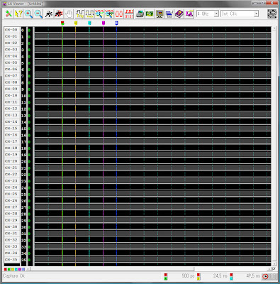This screenshot has width=280, height=284.
Task: Click the magenta cursor marker above waveforms
Action: pyautogui.click(x=103, y=23)
